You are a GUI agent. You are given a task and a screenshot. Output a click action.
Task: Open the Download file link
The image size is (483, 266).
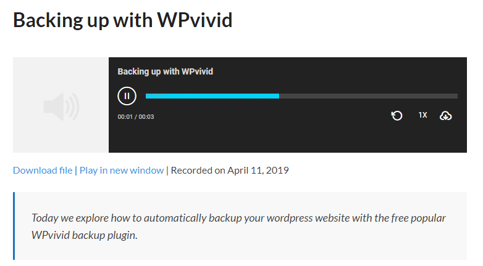[43, 170]
